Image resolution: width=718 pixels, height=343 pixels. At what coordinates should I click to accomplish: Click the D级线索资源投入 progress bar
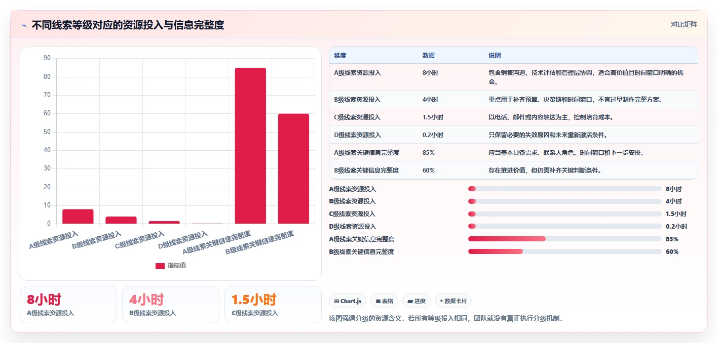click(x=565, y=226)
